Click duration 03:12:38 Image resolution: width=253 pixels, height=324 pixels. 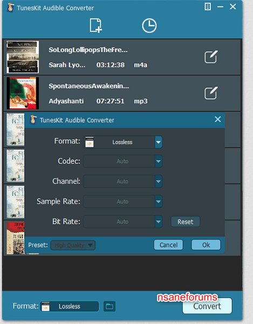111,65
